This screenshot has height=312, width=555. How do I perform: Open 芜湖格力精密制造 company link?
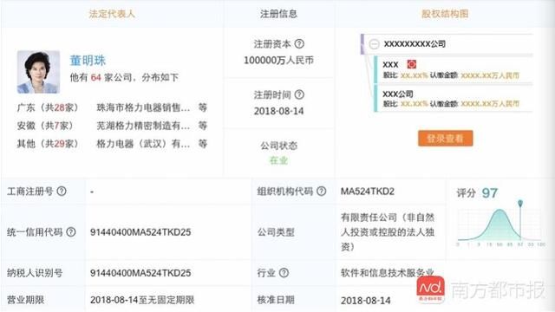pyautogui.click(x=143, y=126)
